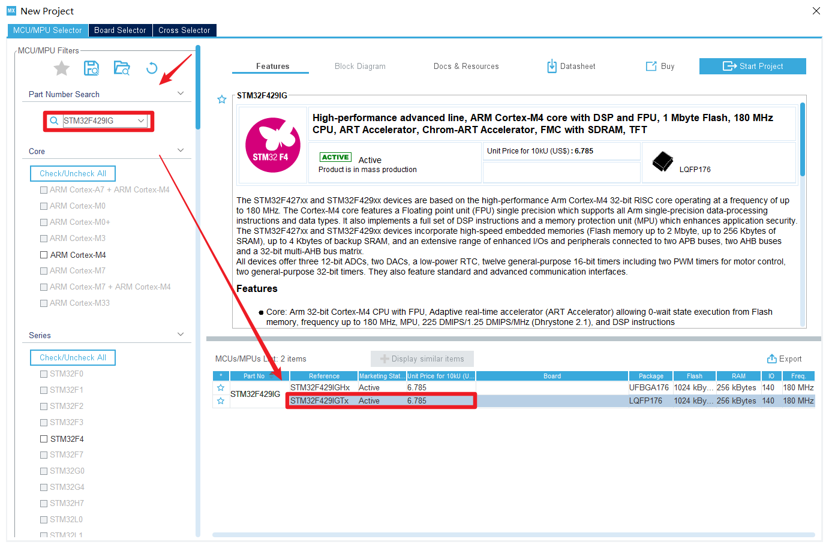Close the New Project window
Viewport: 829px width, 548px height.
point(816,11)
